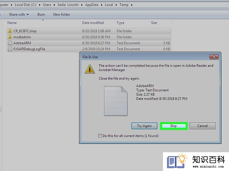Expand arrow after Sadia Lincoln breadcrumb
The image size is (229, 171).
pos(82,5)
